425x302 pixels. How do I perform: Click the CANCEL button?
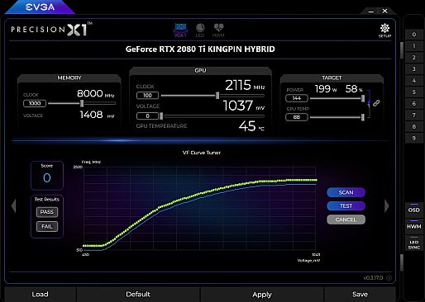(346, 219)
